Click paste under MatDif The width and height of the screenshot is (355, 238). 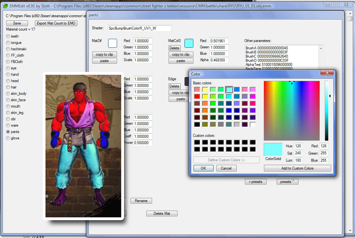pyautogui.click(x=104, y=61)
